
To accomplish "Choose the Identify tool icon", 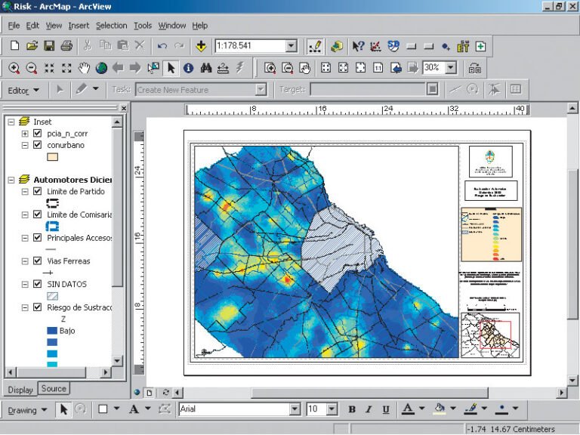I will [188, 68].
